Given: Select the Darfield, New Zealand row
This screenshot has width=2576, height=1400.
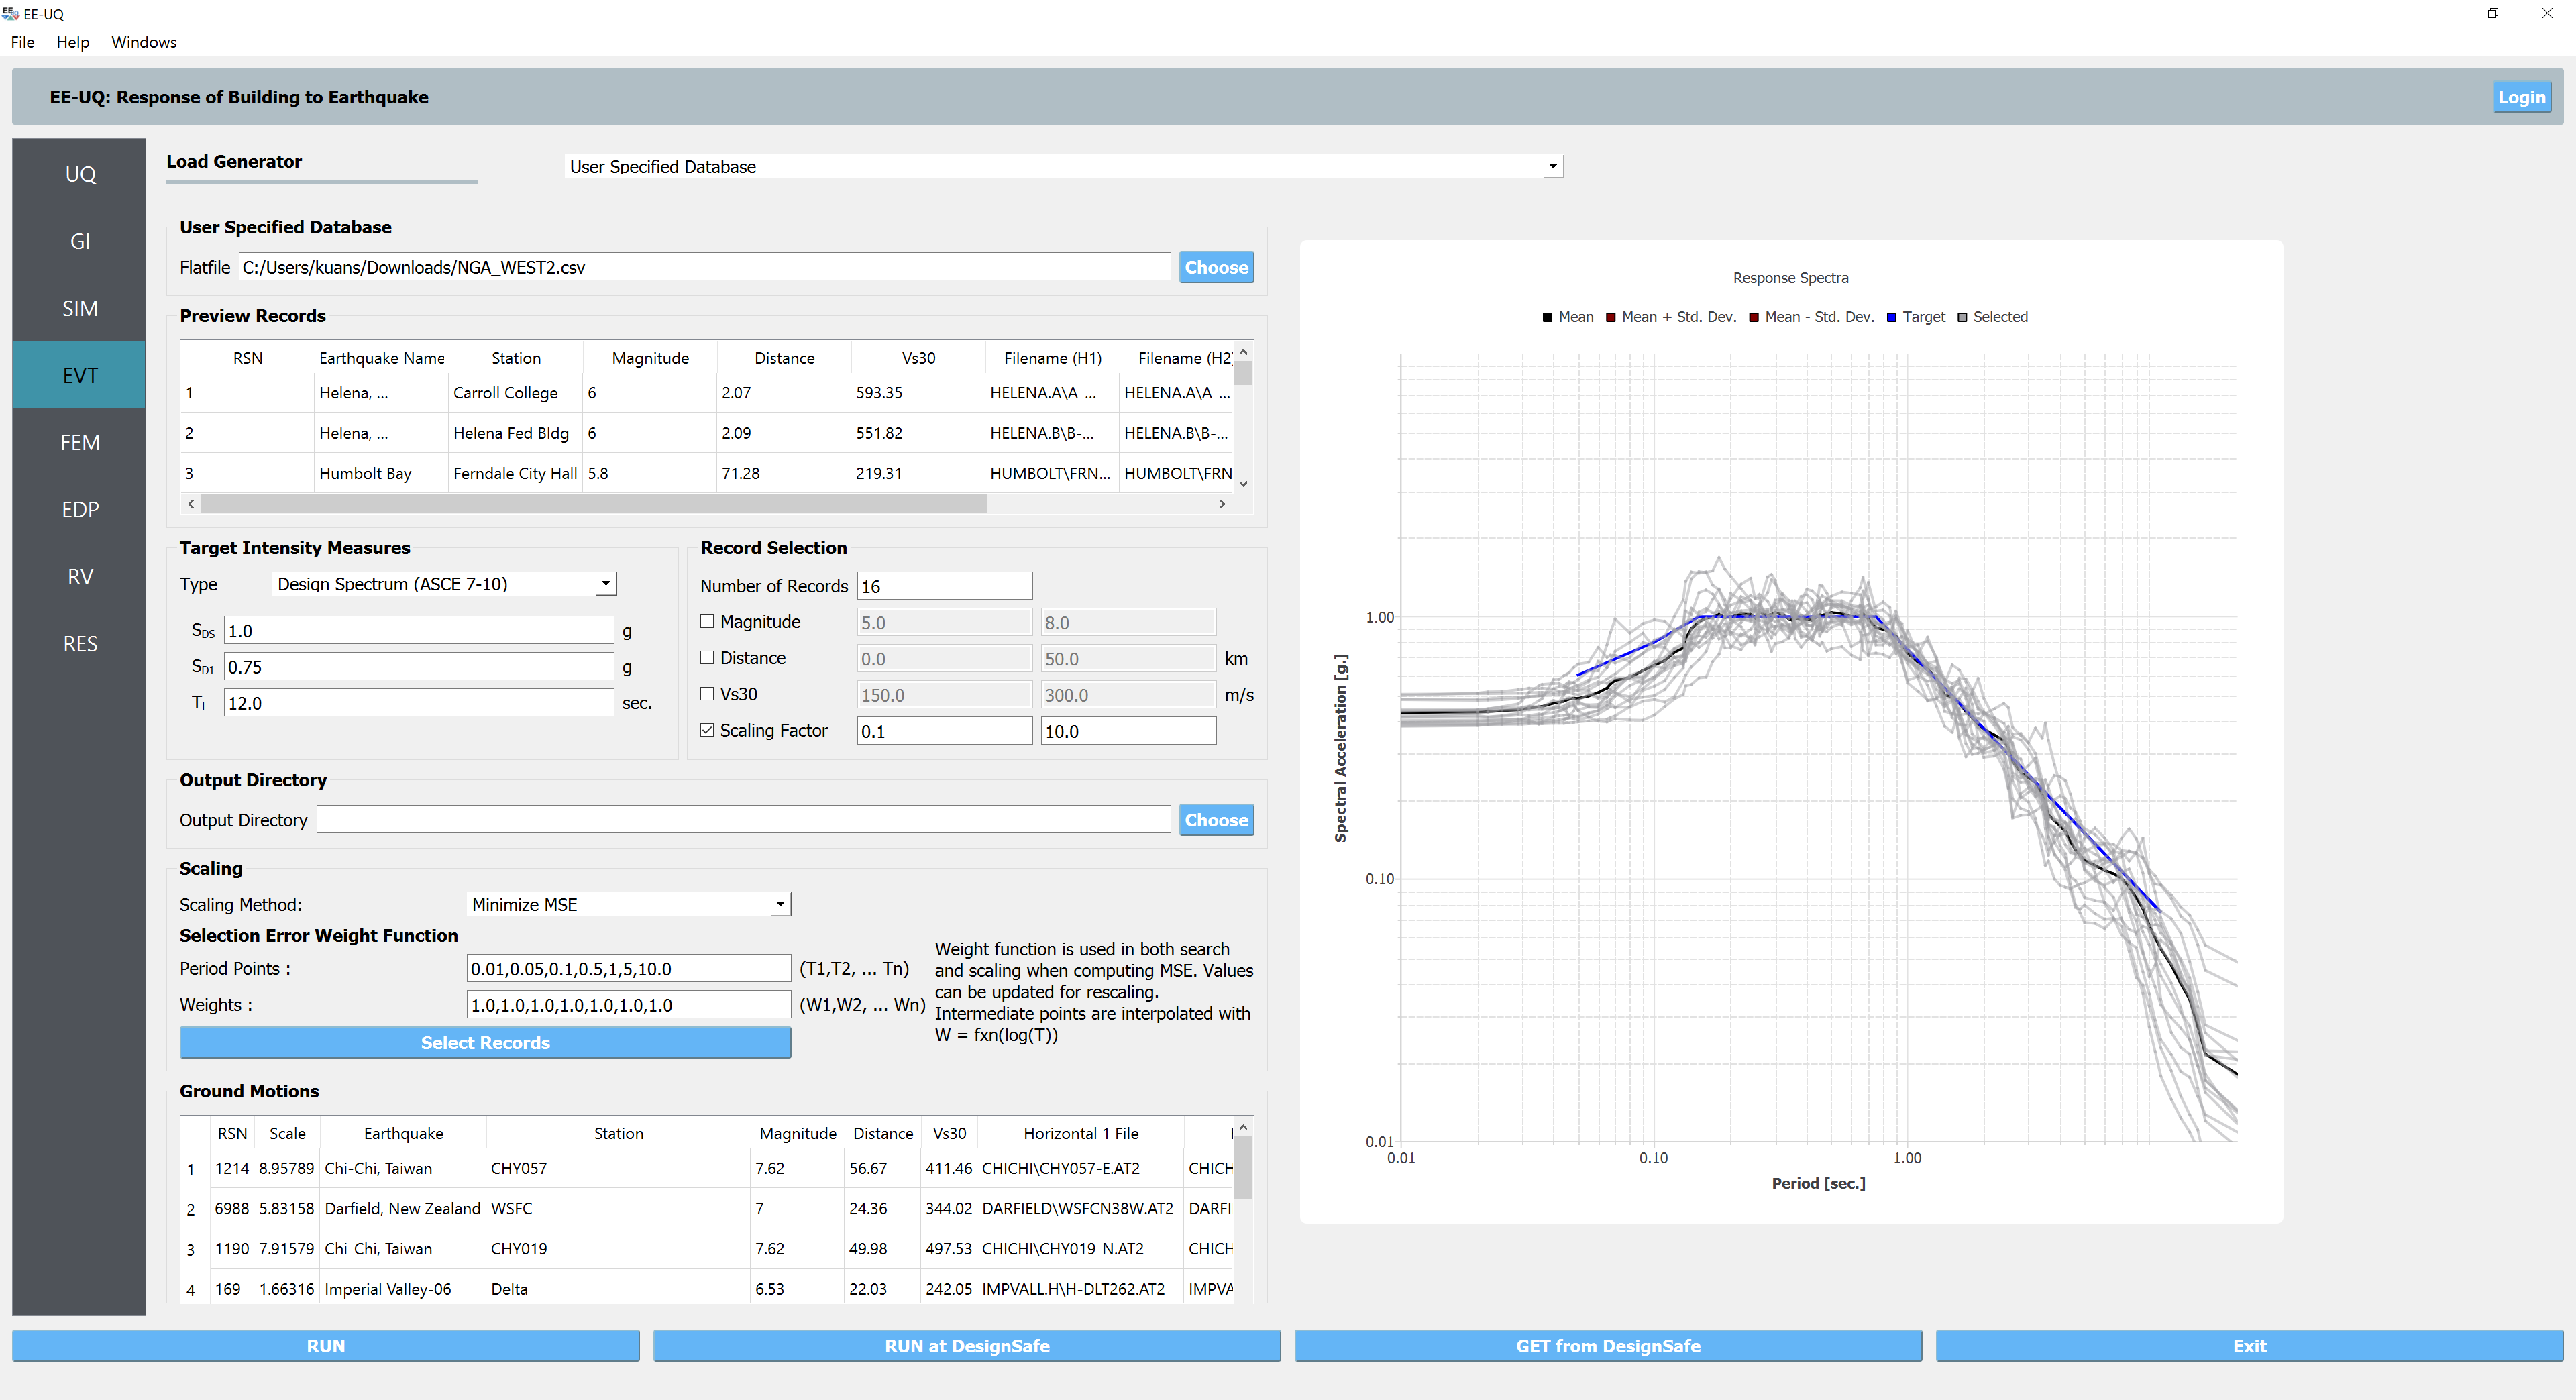Looking at the screenshot, I should (x=707, y=1208).
